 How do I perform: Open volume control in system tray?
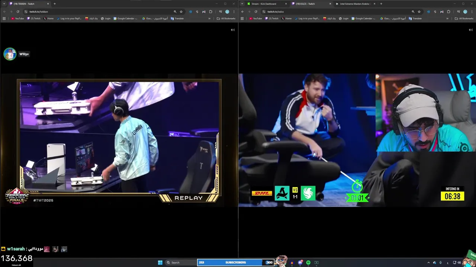459,263
